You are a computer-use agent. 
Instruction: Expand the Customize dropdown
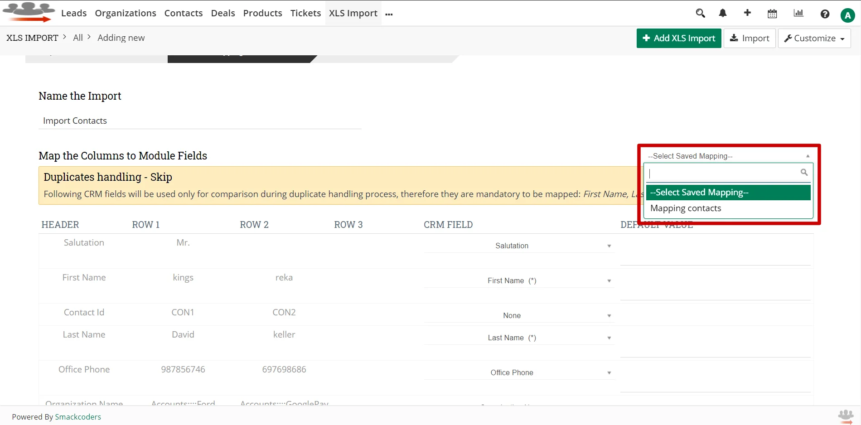(814, 38)
